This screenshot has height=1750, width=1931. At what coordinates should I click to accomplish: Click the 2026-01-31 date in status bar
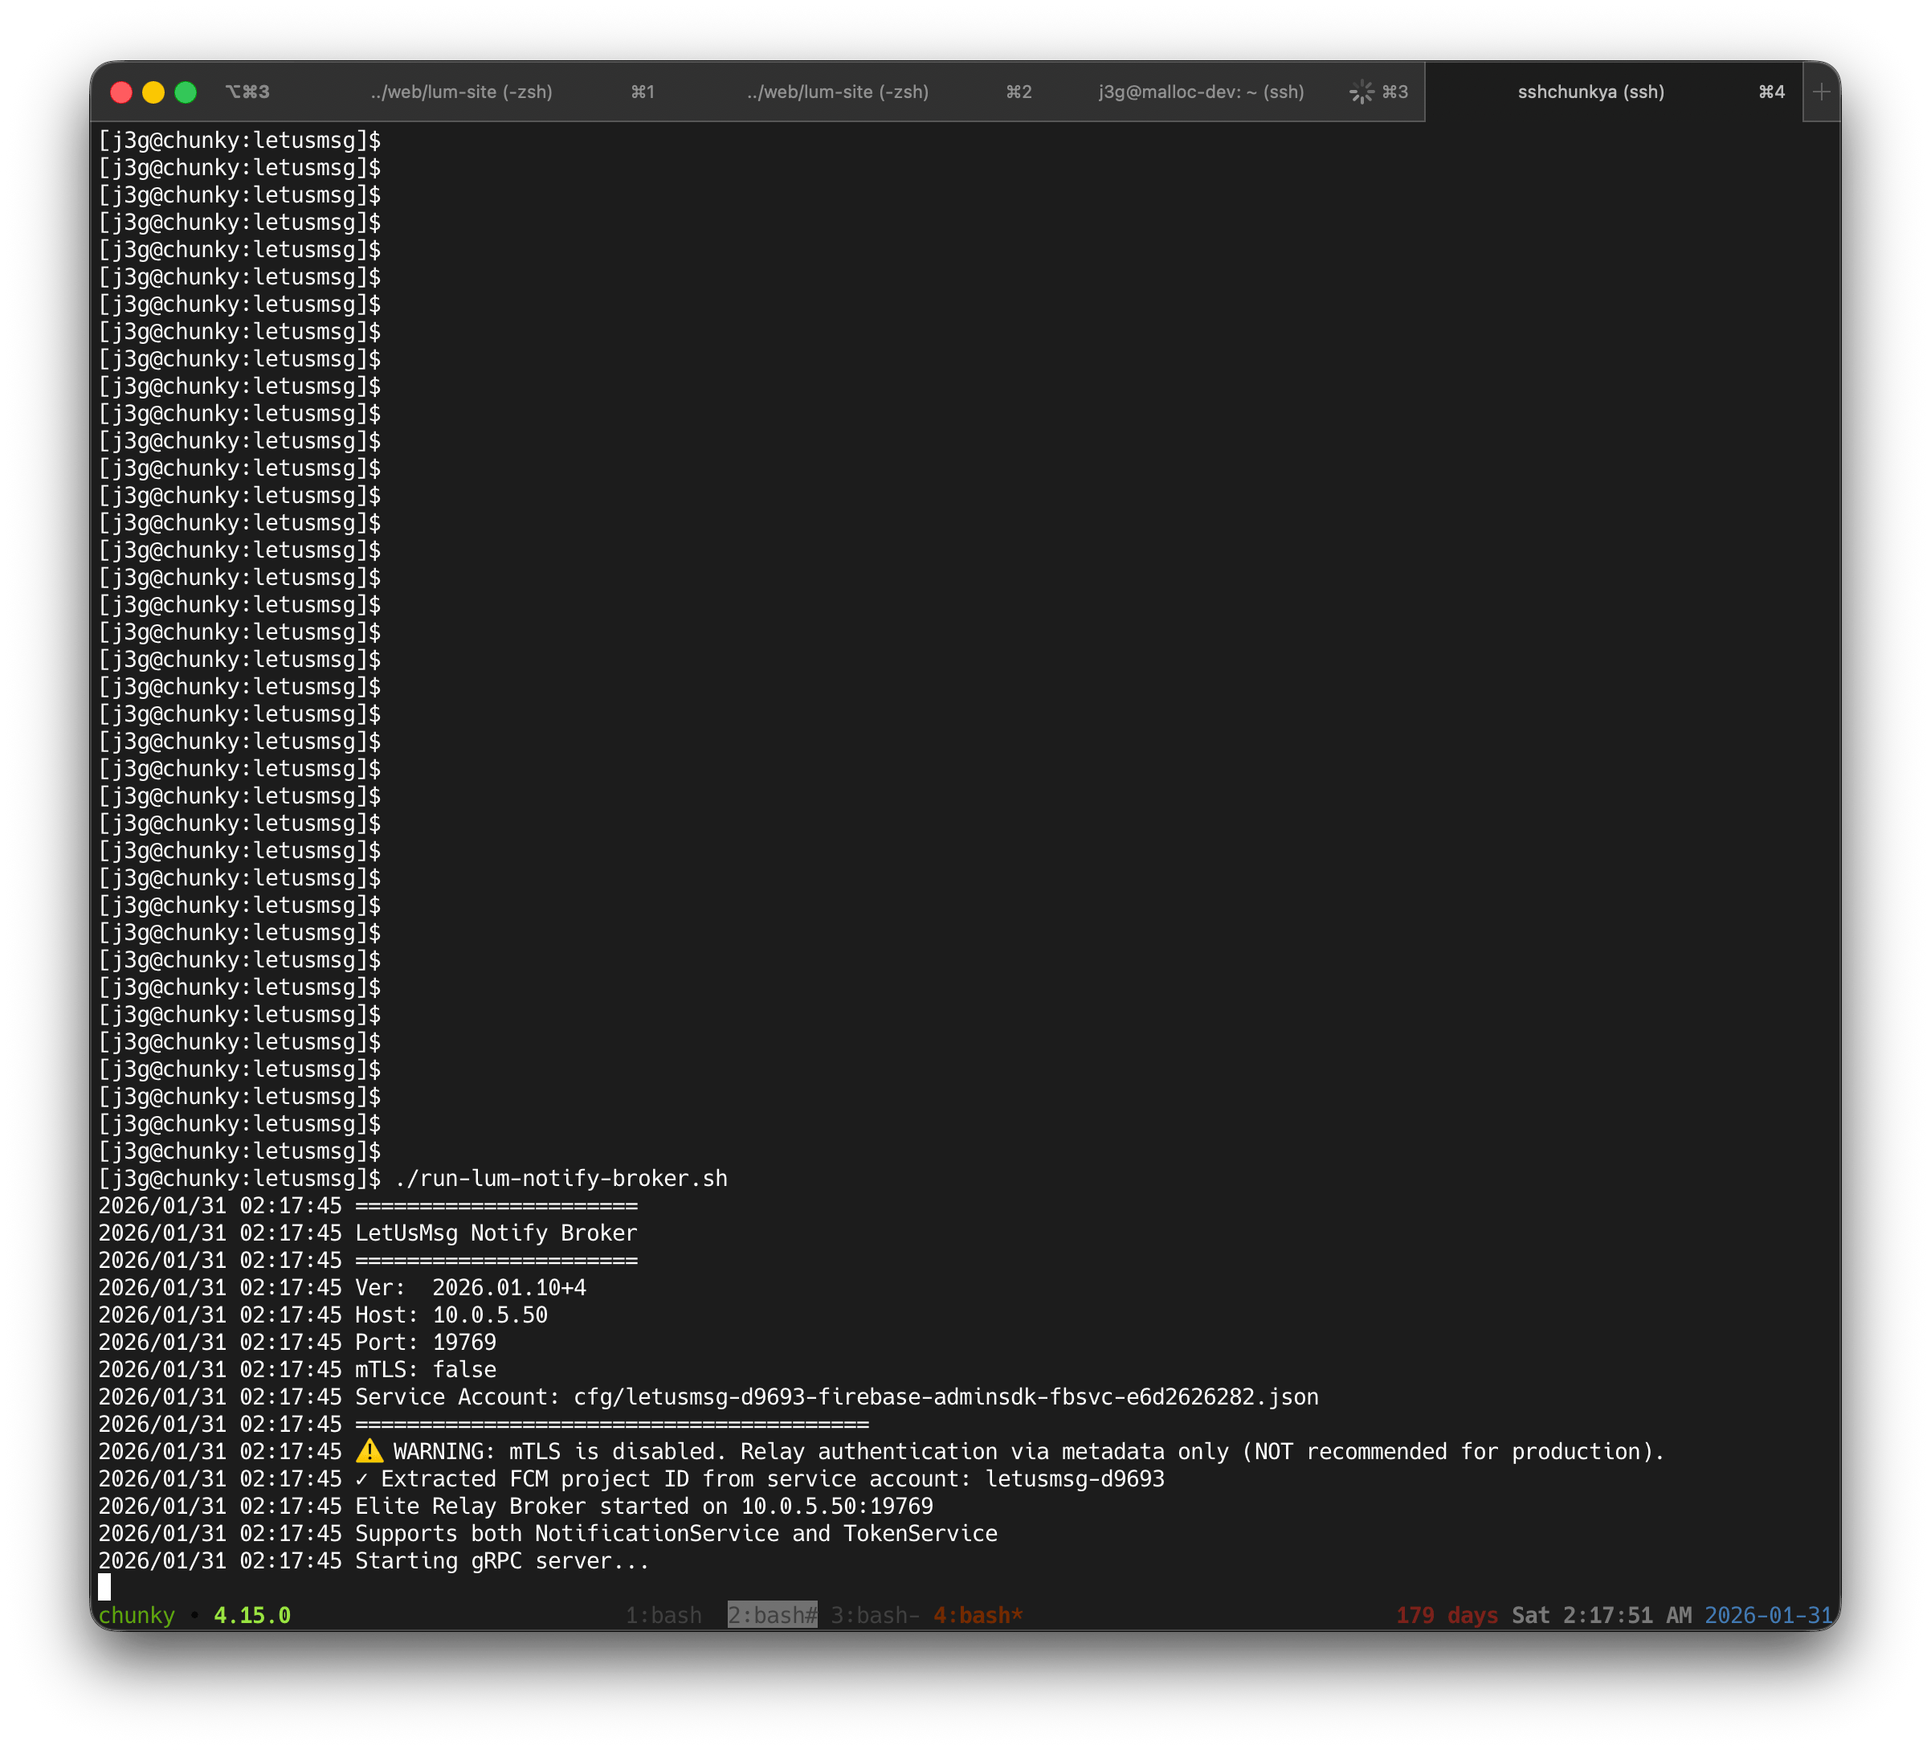1768,1616
